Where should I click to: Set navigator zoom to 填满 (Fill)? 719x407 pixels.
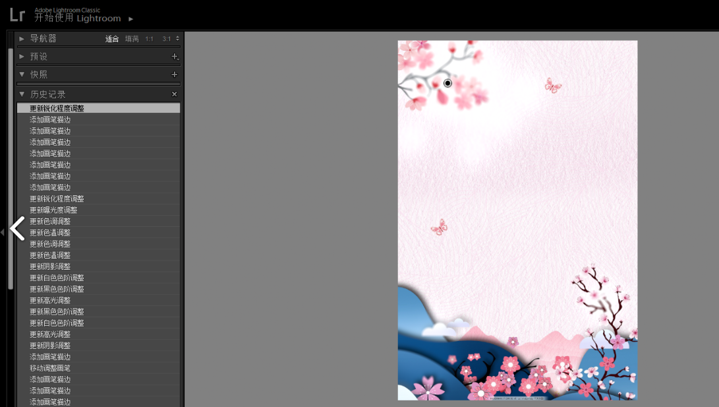point(132,39)
